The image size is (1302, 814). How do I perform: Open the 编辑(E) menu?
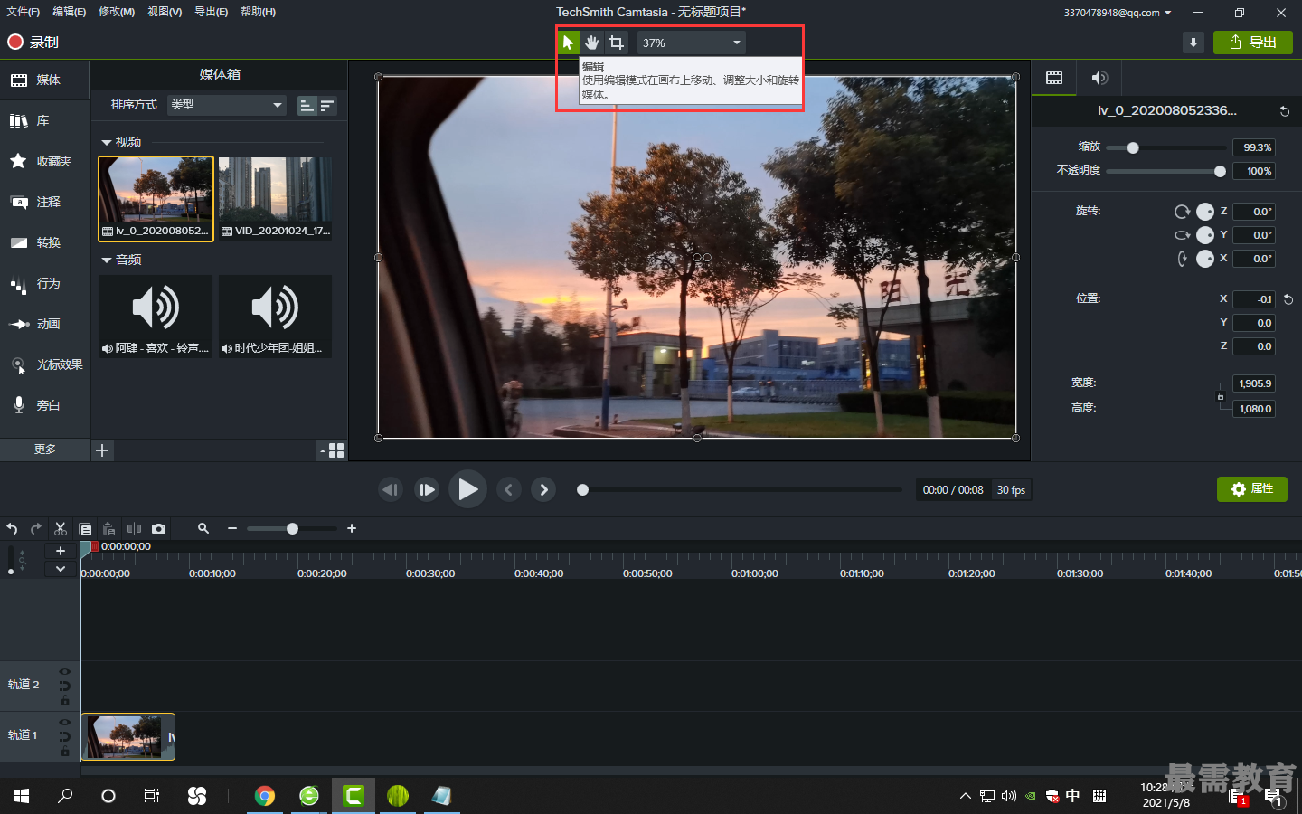click(x=70, y=12)
